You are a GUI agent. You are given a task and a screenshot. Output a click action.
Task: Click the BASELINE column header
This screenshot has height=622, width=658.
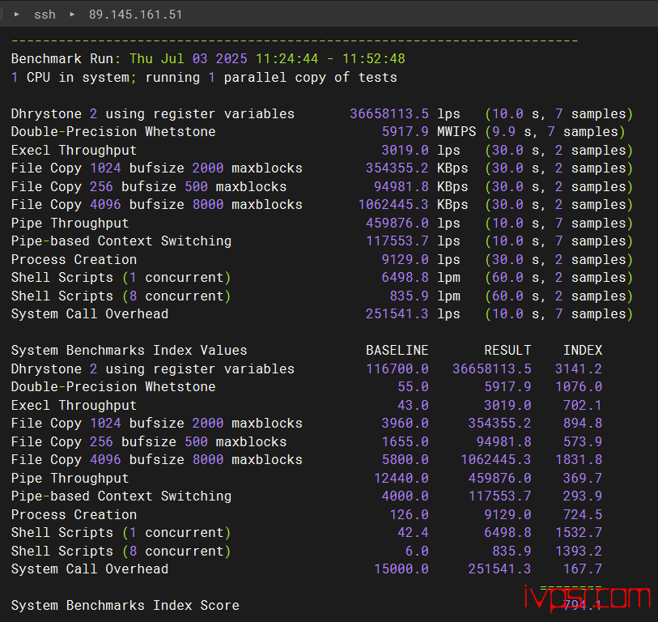(397, 351)
